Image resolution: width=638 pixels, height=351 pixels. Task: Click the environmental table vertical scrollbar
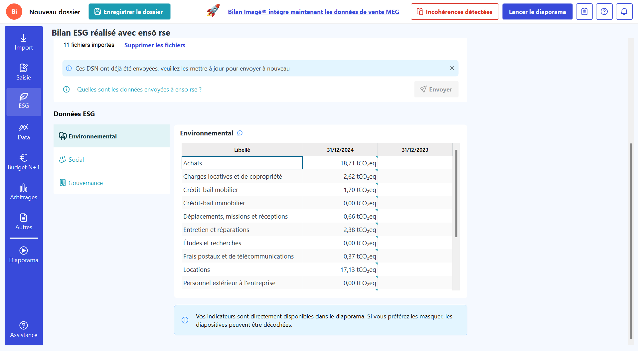tap(456, 193)
